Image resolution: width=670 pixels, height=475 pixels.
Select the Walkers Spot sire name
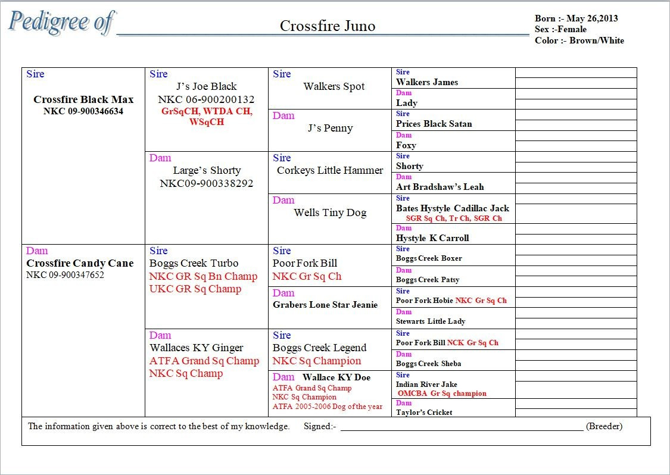point(334,86)
